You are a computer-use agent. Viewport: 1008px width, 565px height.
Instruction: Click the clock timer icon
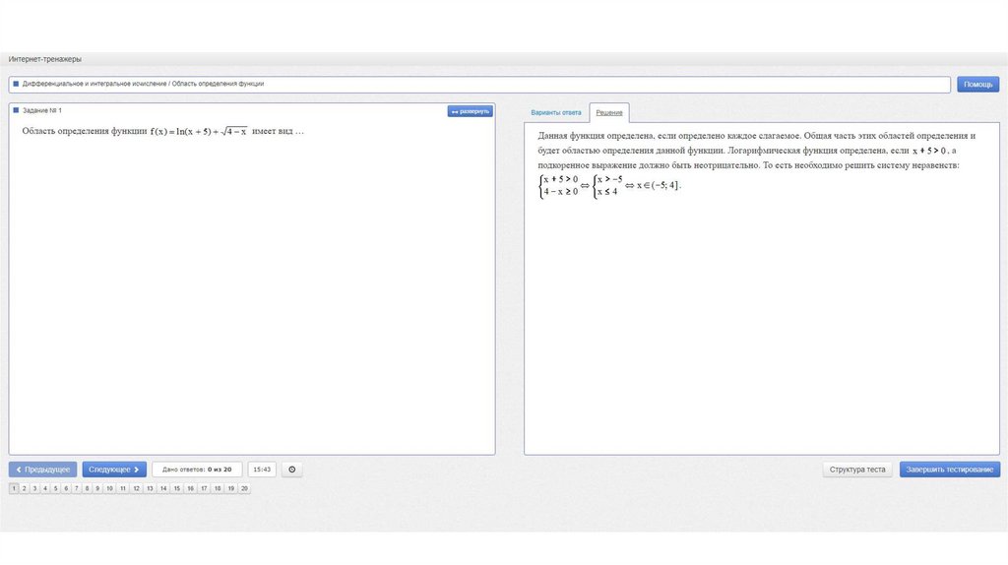coord(291,470)
